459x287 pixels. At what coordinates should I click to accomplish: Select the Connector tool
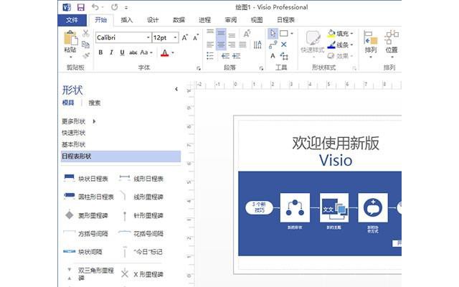click(x=273, y=44)
